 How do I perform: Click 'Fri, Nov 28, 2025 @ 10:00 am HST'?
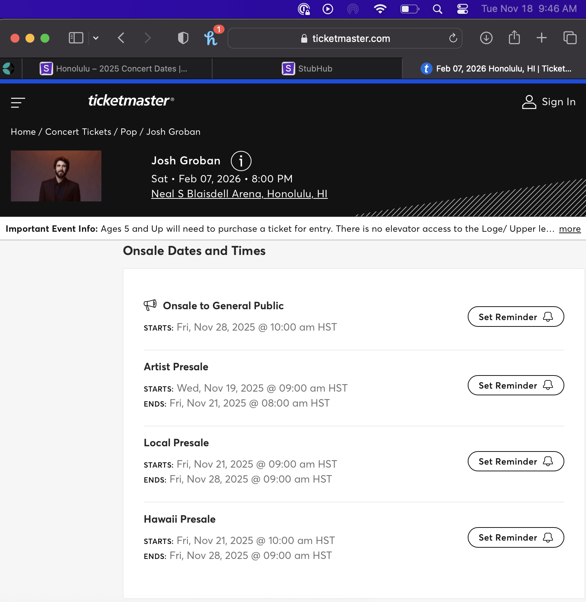[x=257, y=327]
